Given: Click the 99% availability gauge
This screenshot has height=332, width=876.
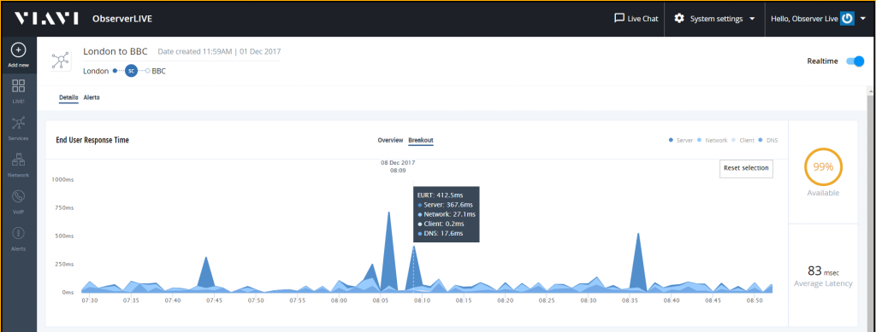Looking at the screenshot, I should [823, 166].
